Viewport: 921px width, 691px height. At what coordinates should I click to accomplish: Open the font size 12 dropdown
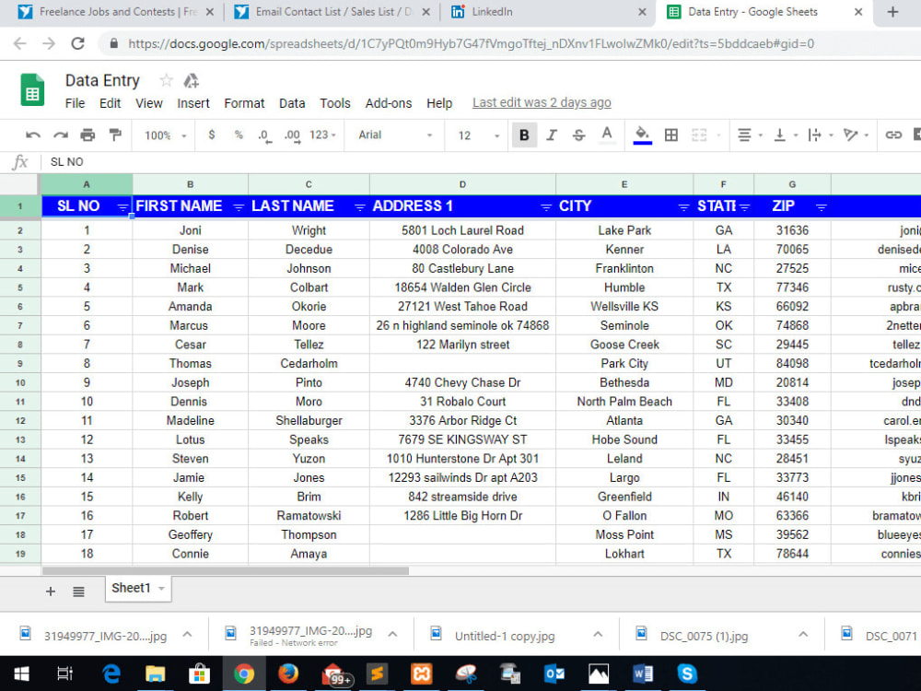[x=478, y=135]
